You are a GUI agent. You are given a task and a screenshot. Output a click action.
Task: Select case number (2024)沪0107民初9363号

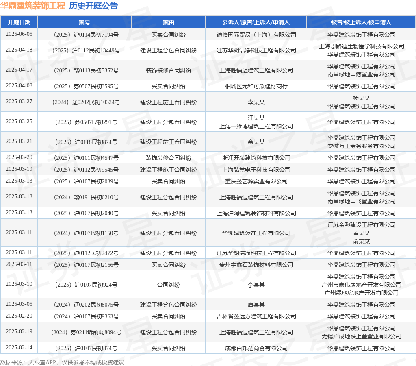click(86, 317)
